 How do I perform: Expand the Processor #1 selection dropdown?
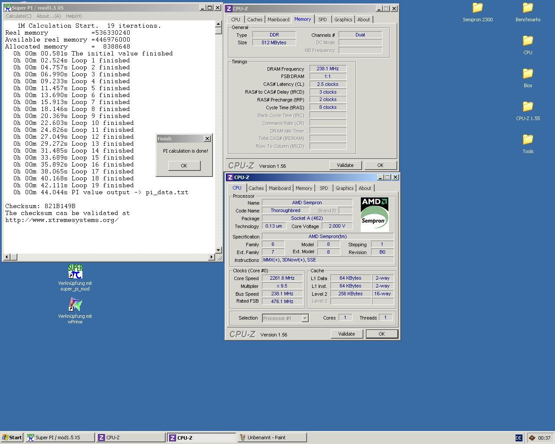305,318
